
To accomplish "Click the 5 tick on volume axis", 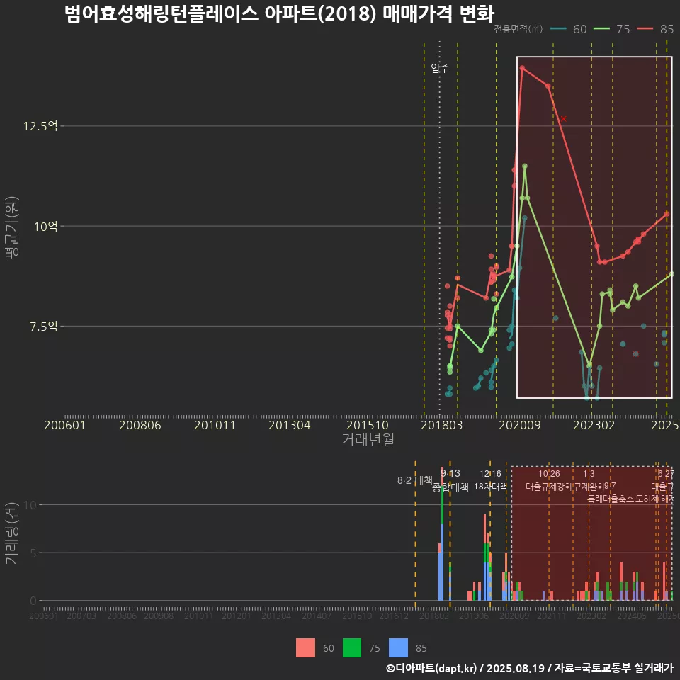I will (33, 553).
